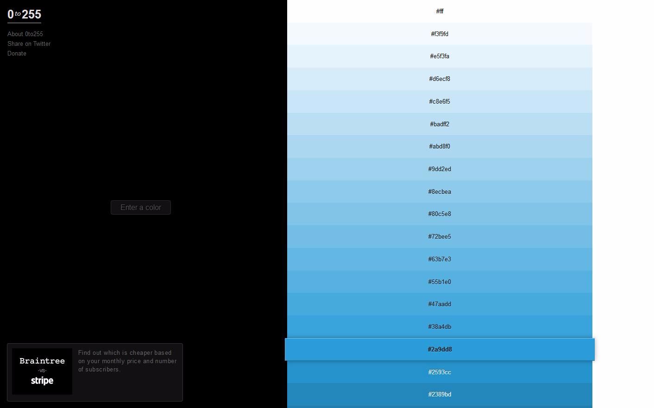Open the ad text about cheaper monthly price
This screenshot has height=408, width=654.
point(127,361)
